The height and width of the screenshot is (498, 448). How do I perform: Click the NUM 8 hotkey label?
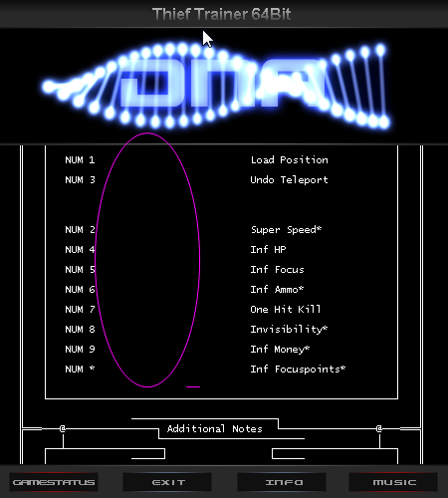(x=80, y=330)
